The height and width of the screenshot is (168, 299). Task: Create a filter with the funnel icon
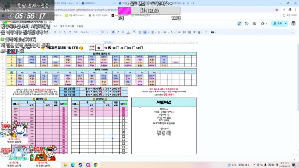click(194, 32)
